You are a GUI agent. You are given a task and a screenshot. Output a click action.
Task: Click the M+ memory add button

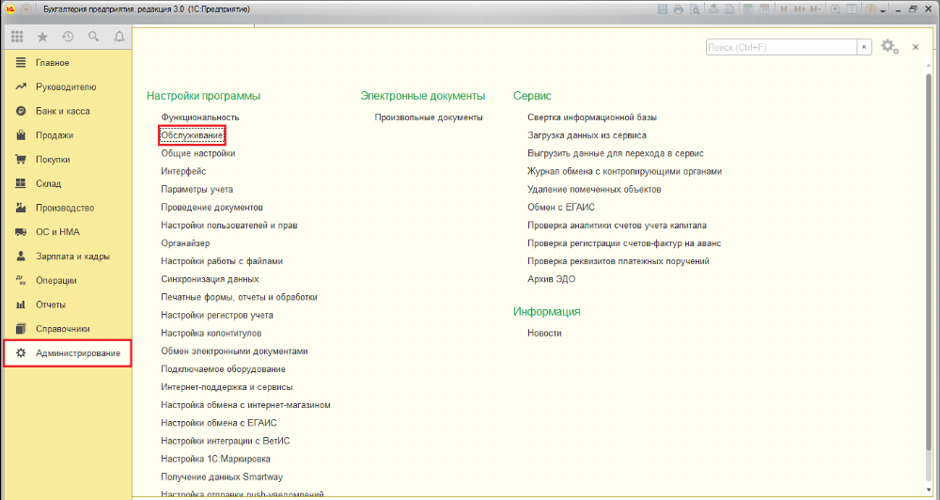pyautogui.click(x=800, y=9)
